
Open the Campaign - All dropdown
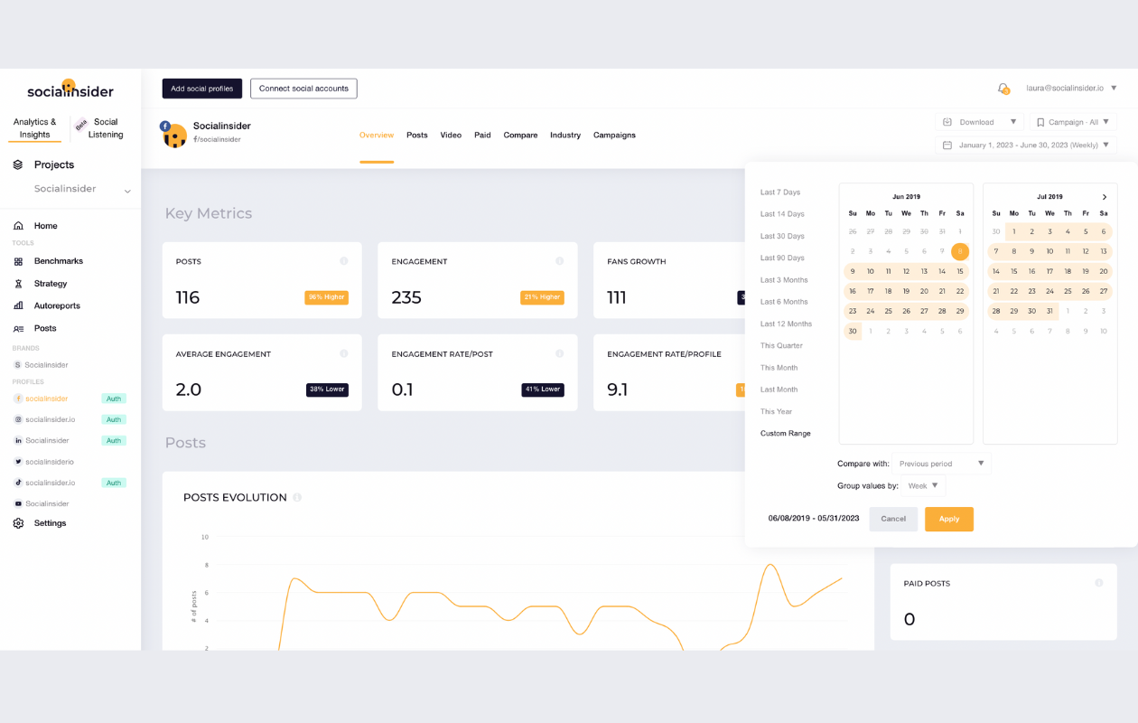[x=1073, y=122]
